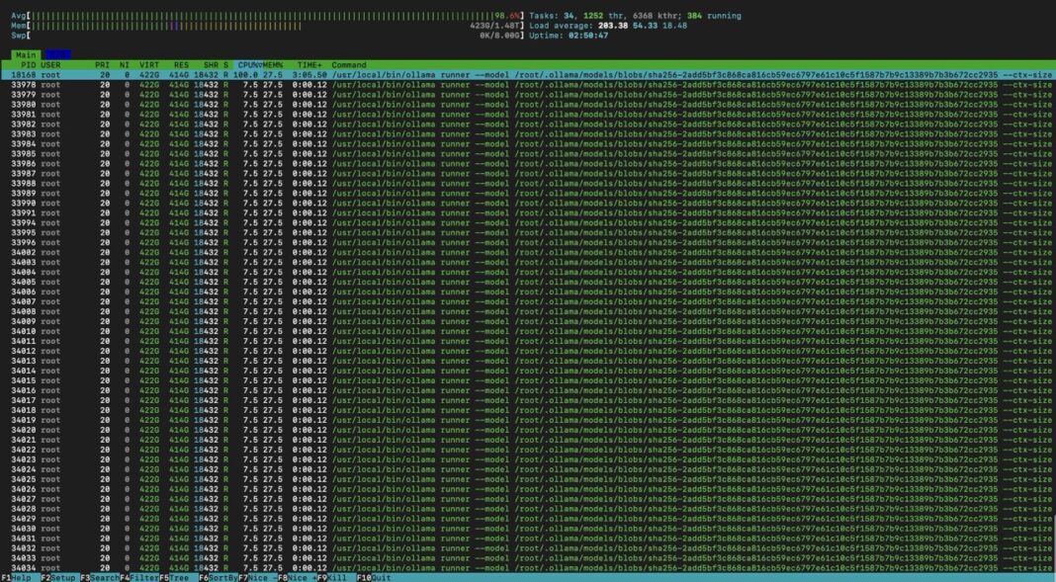
Task: Raise priority with F8Nice +
Action: point(297,576)
